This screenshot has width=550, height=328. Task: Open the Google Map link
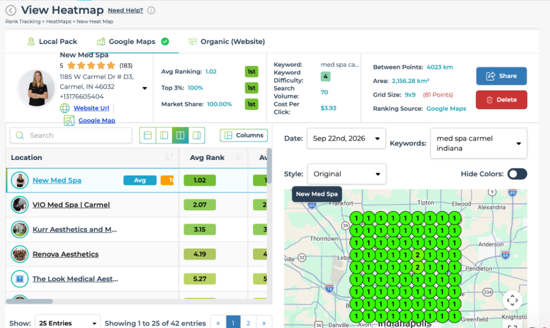point(97,121)
